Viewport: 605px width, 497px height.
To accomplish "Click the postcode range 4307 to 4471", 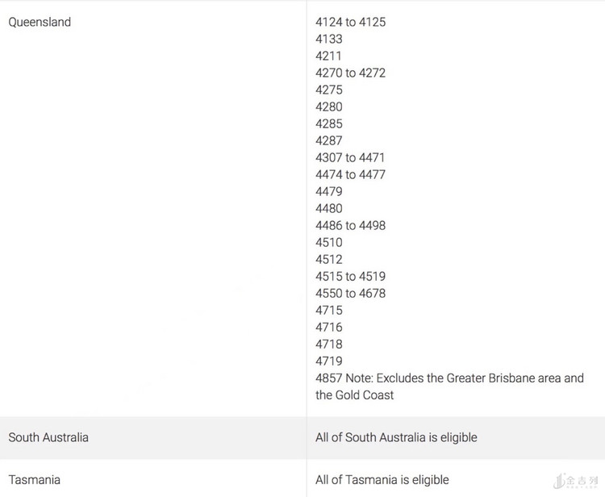I will (350, 157).
